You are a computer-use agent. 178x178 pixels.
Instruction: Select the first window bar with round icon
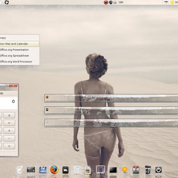[x=111, y=98]
